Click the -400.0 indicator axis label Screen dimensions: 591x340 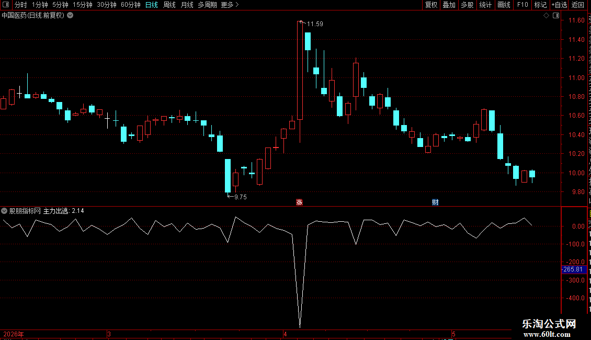click(575, 298)
